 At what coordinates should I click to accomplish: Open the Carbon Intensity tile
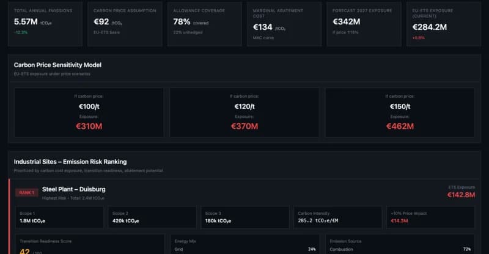337,217
